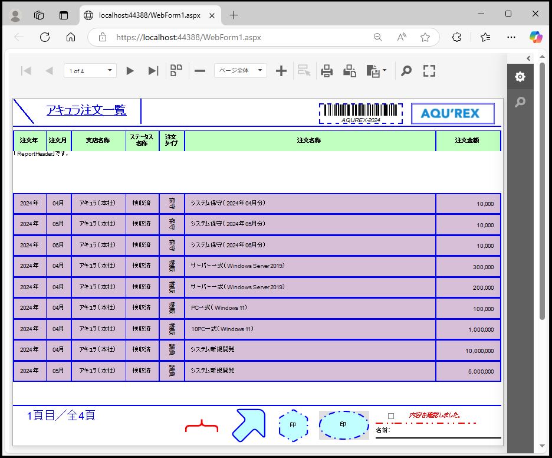Open the export format dropdown arrow
Viewport: 552px width, 458px height.
click(x=385, y=71)
